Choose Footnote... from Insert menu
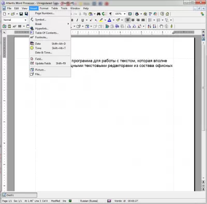 click(x=50, y=37)
